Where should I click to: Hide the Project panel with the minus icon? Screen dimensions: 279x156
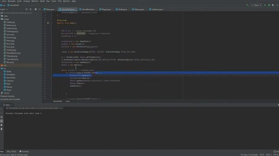pos(40,9)
